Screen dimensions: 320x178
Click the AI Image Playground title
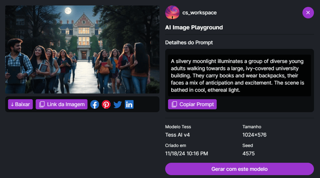click(x=194, y=27)
